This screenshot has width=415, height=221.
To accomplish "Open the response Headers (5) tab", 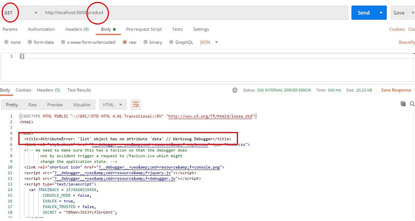I will [x=48, y=90].
